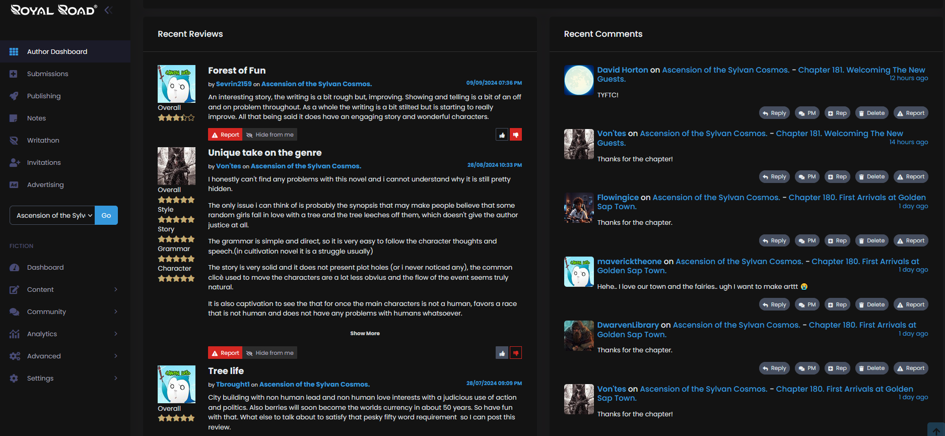This screenshot has width=945, height=436.
Task: Click David Horton's moon avatar
Action: pos(579,80)
